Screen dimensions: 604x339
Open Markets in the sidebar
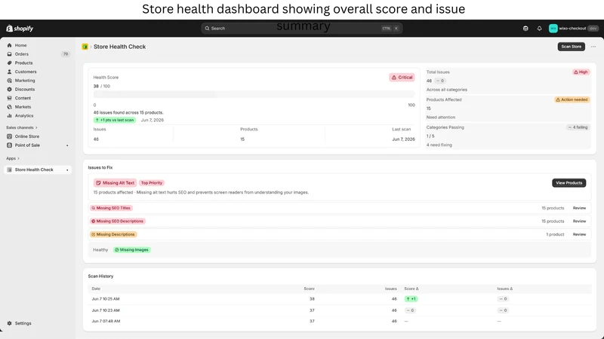(x=23, y=107)
